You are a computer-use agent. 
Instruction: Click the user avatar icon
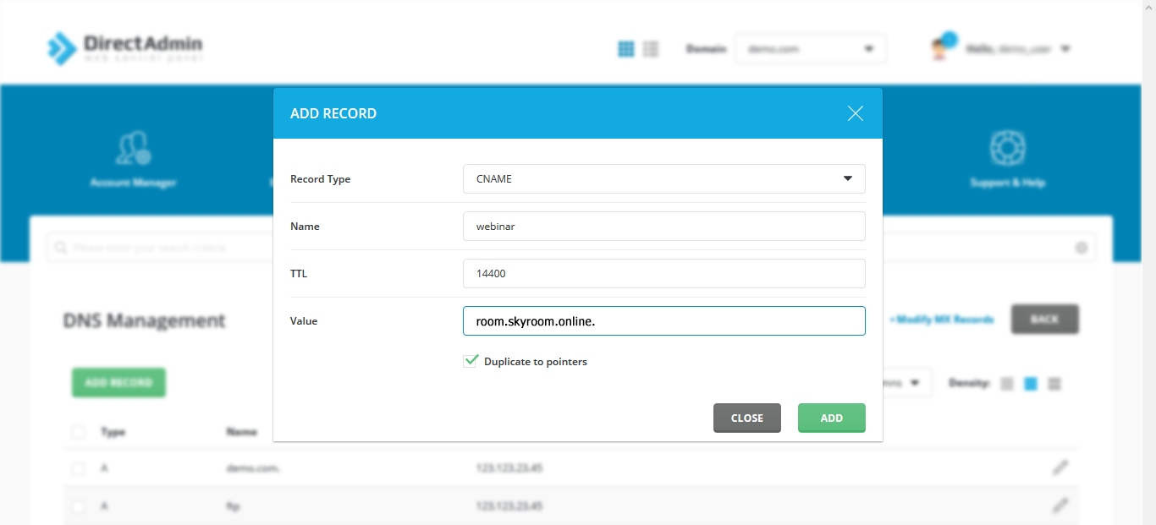941,47
